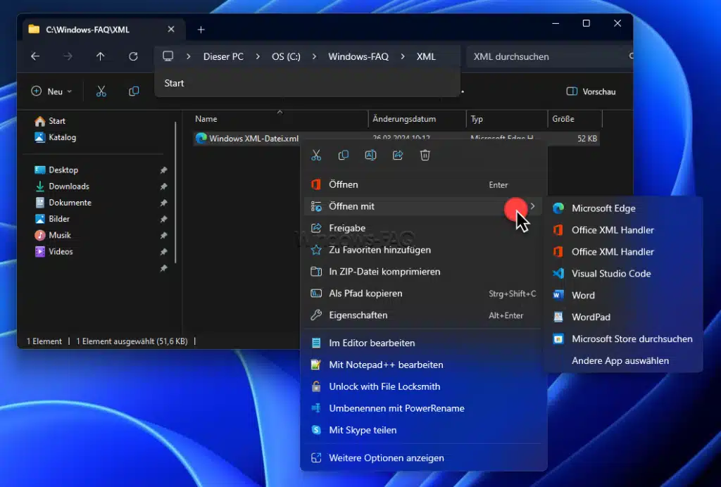The width and height of the screenshot is (721, 487).
Task: Open Dokumente in the navigation pane
Action: pos(63,203)
